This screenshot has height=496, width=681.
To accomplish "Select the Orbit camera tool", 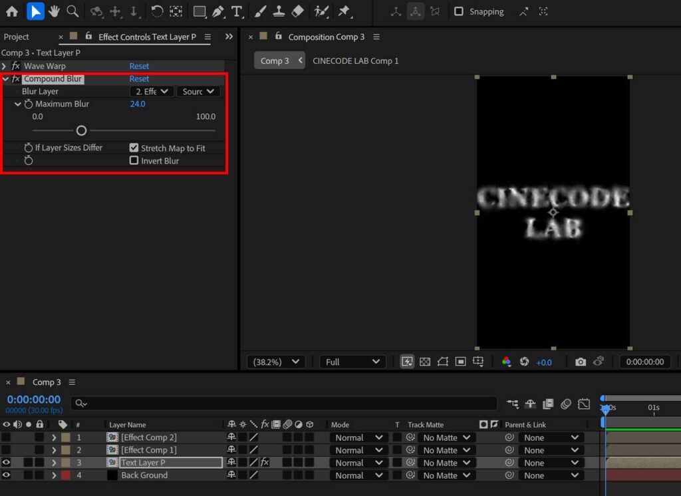I will pos(96,11).
